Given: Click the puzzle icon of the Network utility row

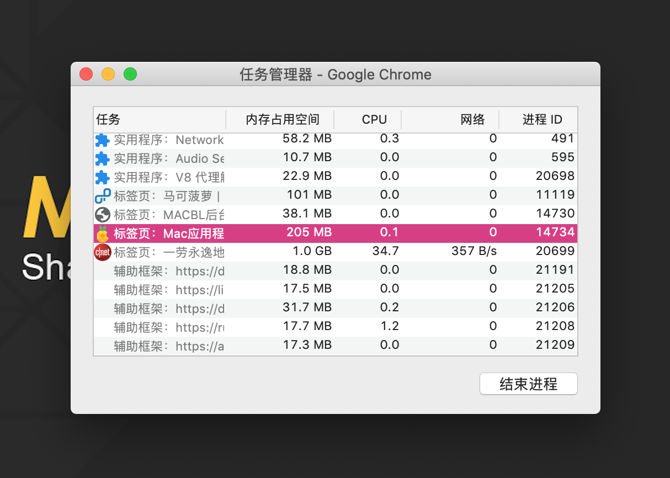Looking at the screenshot, I should click(x=103, y=140).
